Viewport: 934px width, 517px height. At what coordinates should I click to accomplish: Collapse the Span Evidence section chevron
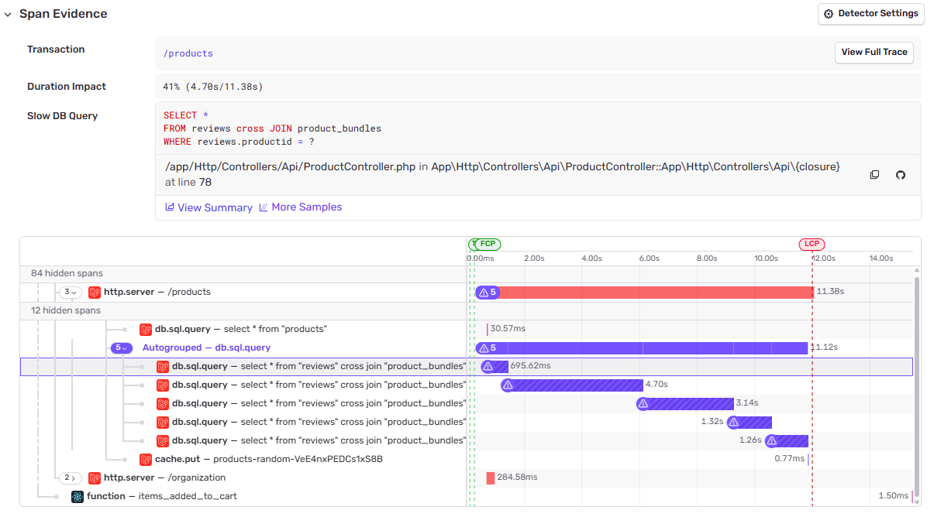(x=8, y=14)
